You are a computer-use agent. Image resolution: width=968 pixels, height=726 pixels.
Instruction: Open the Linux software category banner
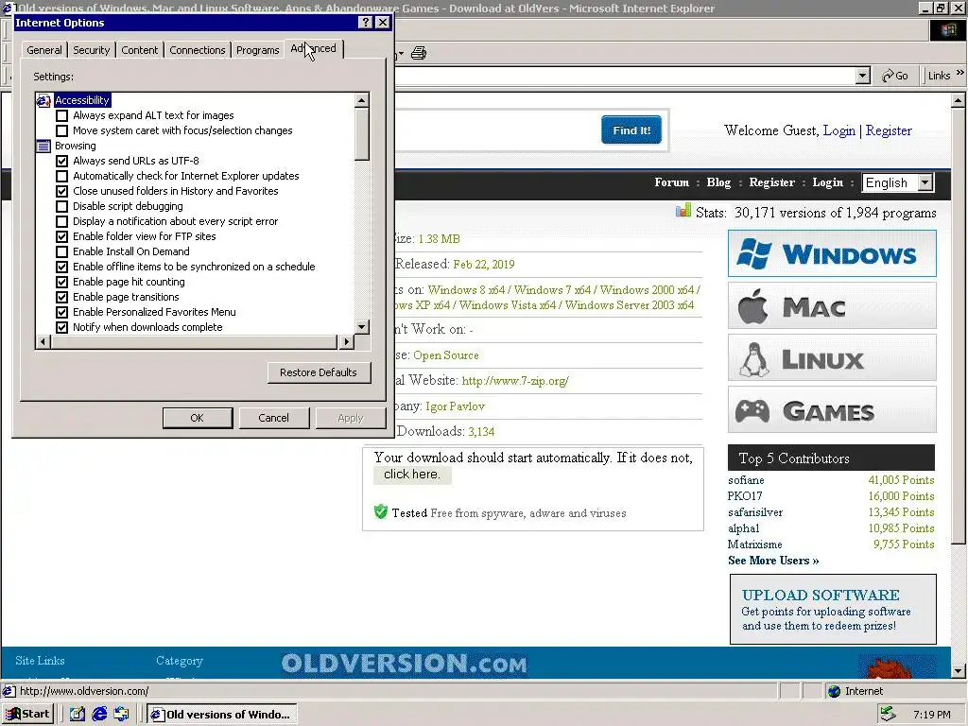(832, 358)
